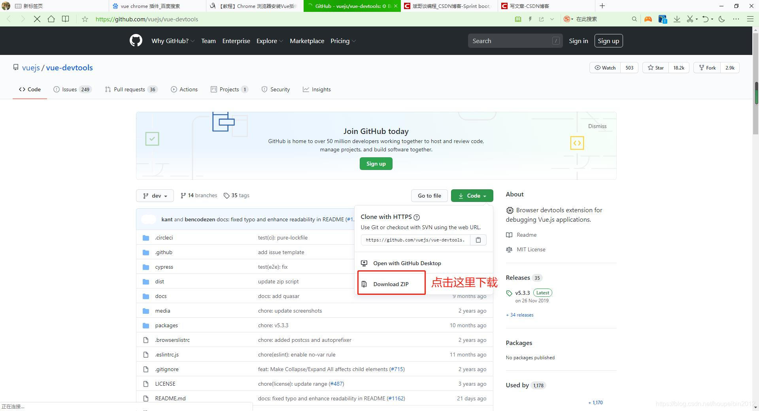Click the browser downloads arrow icon
The image size is (759, 411).
click(677, 19)
